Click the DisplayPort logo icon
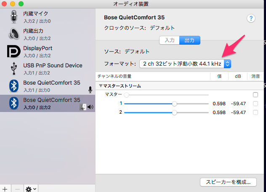The height and width of the screenshot is (192, 266). pyautogui.click(x=14, y=51)
